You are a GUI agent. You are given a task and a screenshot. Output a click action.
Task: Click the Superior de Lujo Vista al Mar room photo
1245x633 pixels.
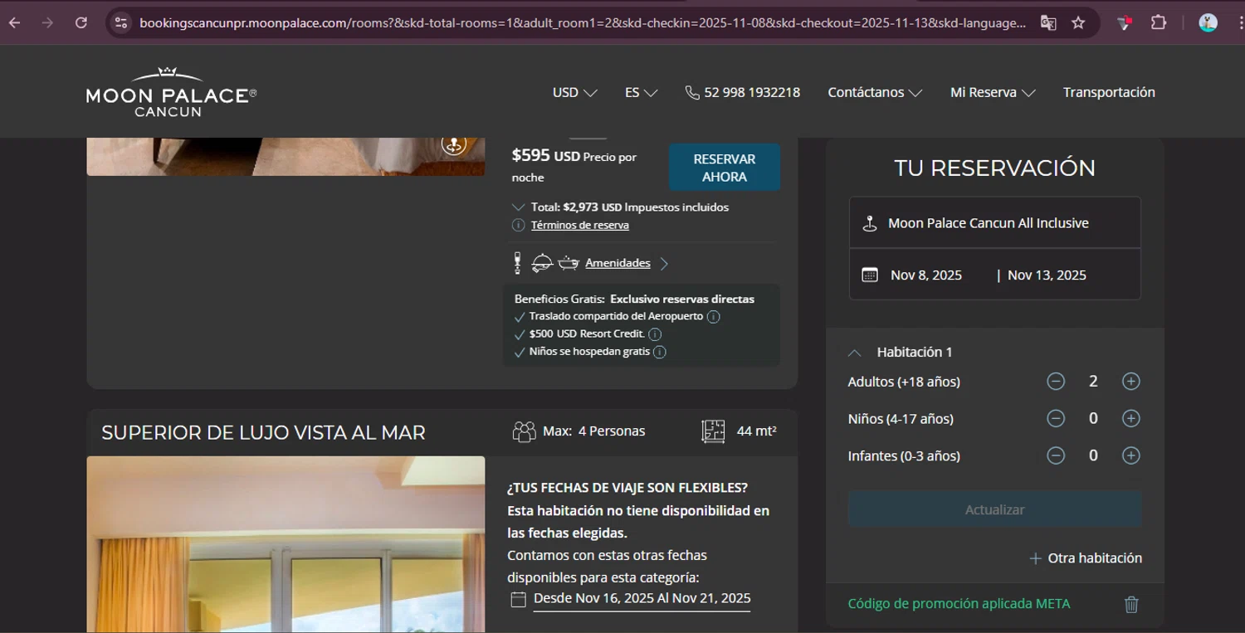click(x=286, y=544)
